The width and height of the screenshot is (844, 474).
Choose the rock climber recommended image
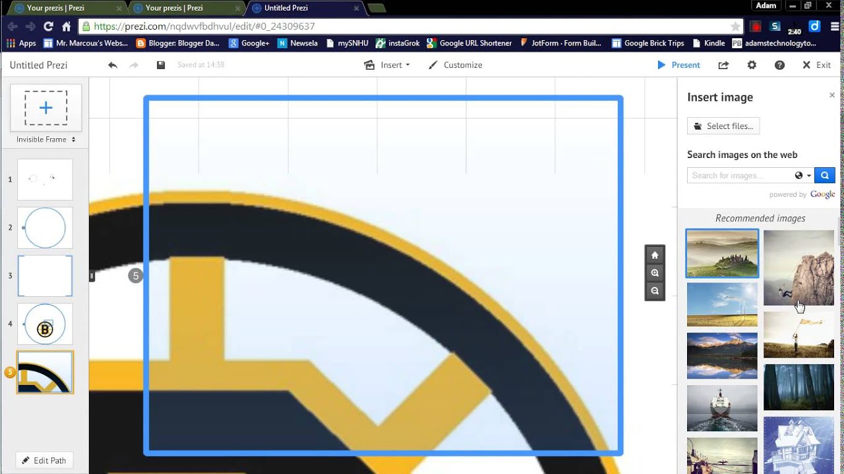coord(799,268)
